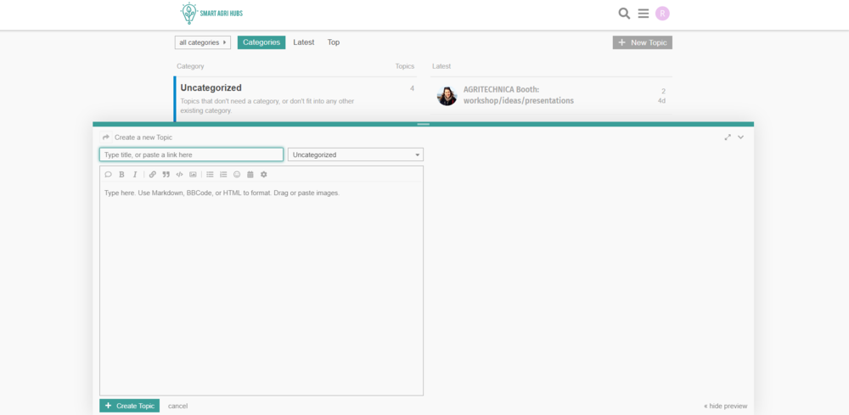
Task: Start a bulleted list in the editor
Action: [210, 174]
